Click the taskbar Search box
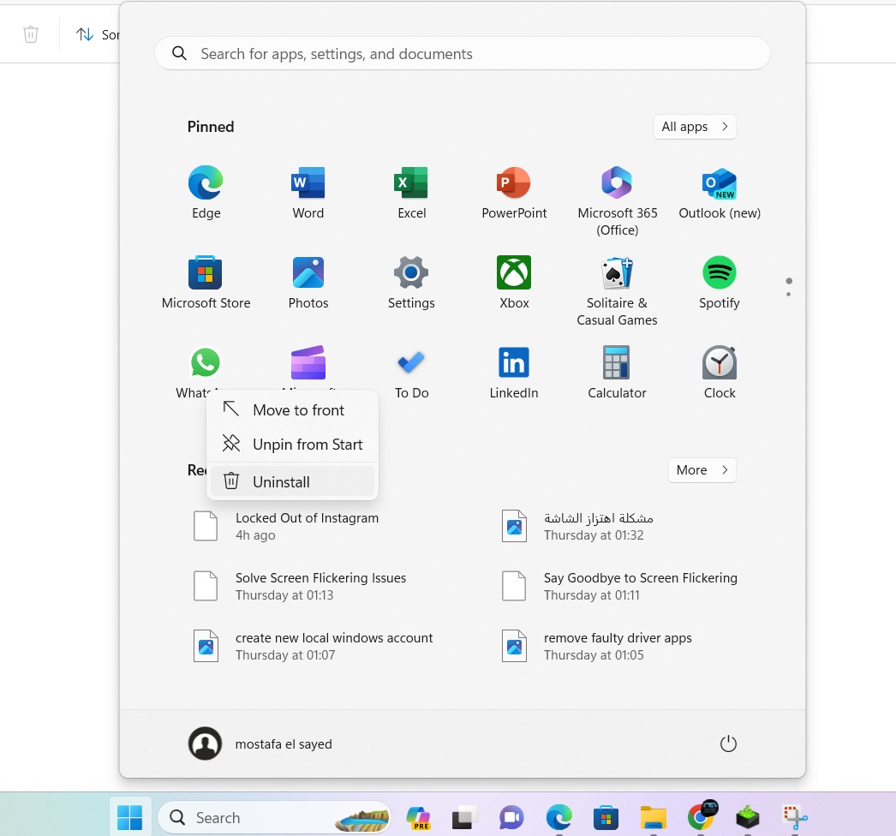The image size is (896, 836). tap(274, 818)
